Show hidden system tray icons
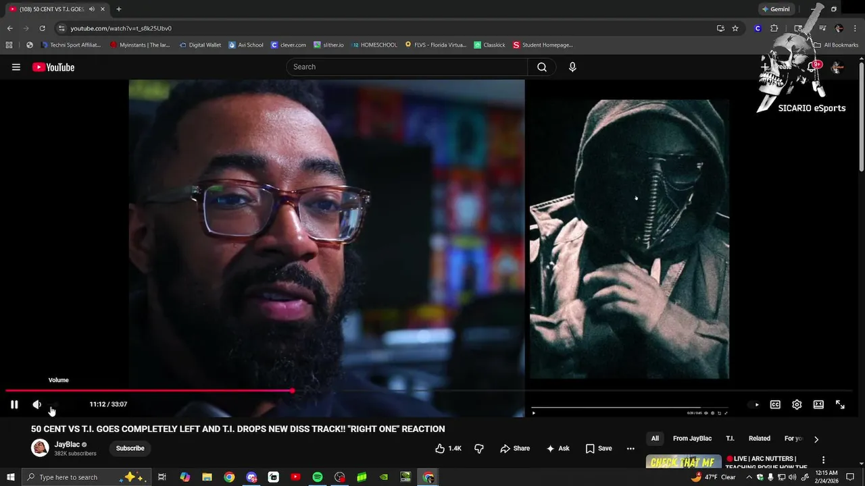Image resolution: width=865 pixels, height=486 pixels. (x=749, y=477)
